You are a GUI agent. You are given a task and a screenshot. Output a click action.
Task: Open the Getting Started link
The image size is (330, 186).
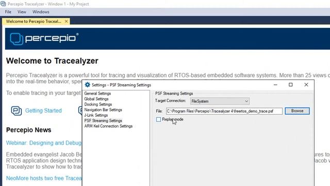point(43,111)
